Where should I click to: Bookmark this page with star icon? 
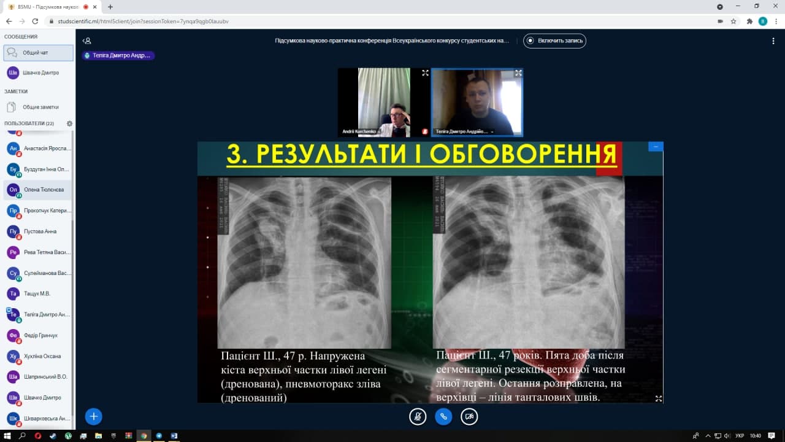point(733,21)
